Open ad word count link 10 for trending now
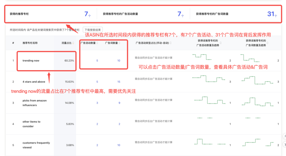The width and height of the screenshot is (286, 156). click(x=118, y=60)
